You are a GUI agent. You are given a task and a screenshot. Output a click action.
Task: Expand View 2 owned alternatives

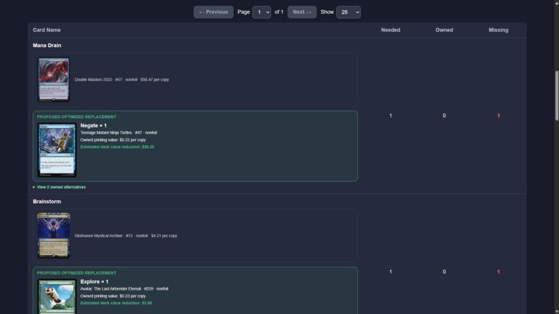59,187
